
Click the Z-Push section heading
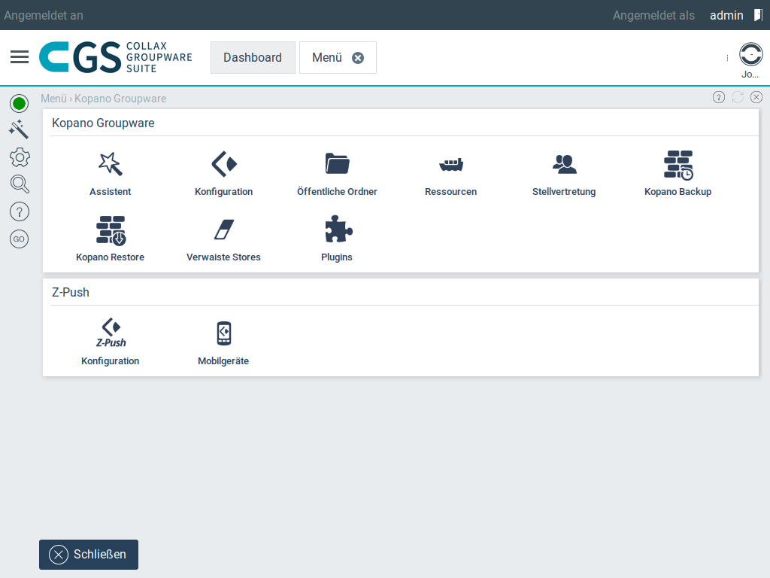pyautogui.click(x=71, y=293)
